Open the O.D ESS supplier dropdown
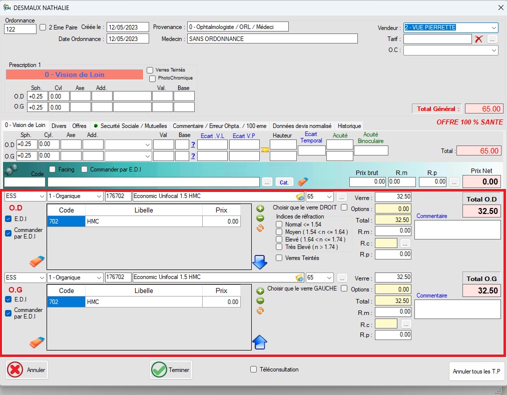507x395 pixels. [x=42, y=196]
